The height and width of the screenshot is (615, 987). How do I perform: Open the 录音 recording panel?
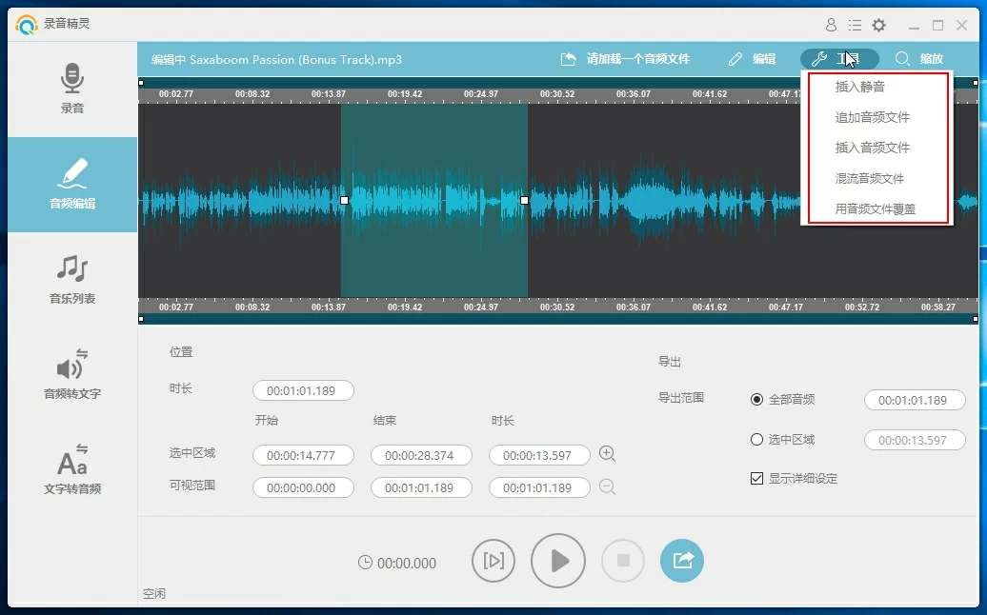[x=72, y=89]
